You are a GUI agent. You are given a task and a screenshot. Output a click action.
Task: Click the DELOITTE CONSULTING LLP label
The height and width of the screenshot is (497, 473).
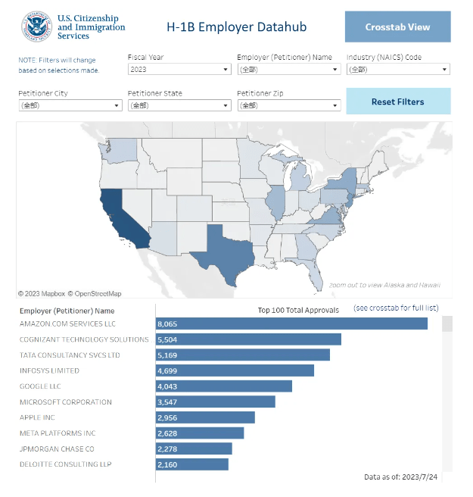pyautogui.click(x=66, y=464)
